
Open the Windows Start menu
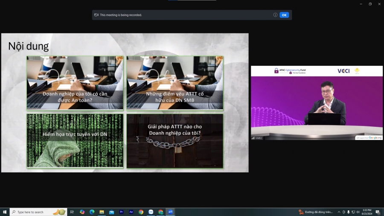[x=5, y=212]
